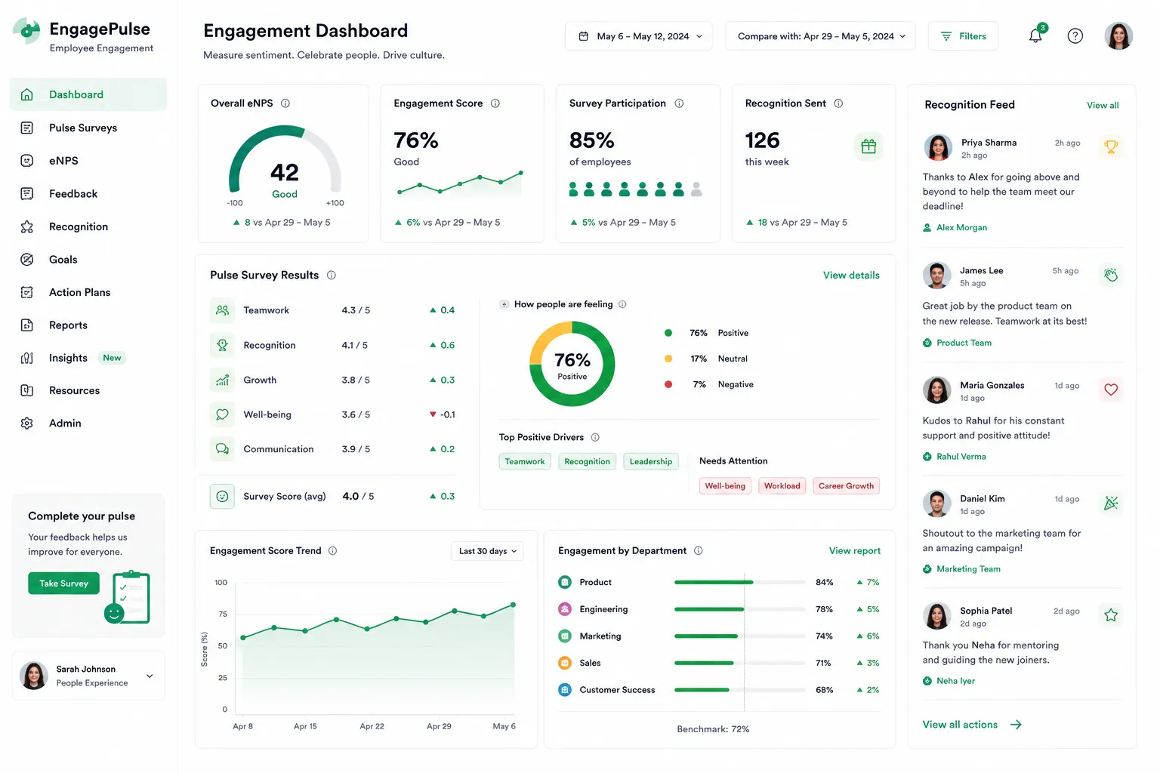Click the info icon beside Engagement Score
The width and height of the screenshot is (1160, 773).
click(495, 103)
